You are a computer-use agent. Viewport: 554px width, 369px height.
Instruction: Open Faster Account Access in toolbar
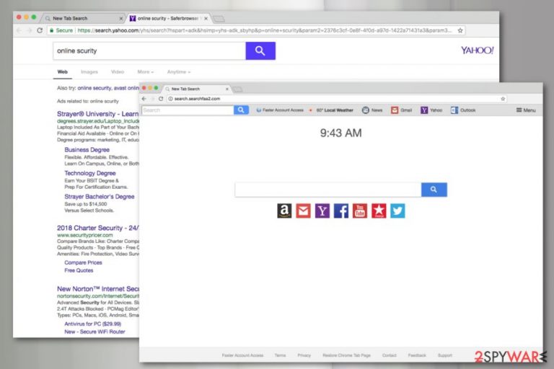pos(280,110)
